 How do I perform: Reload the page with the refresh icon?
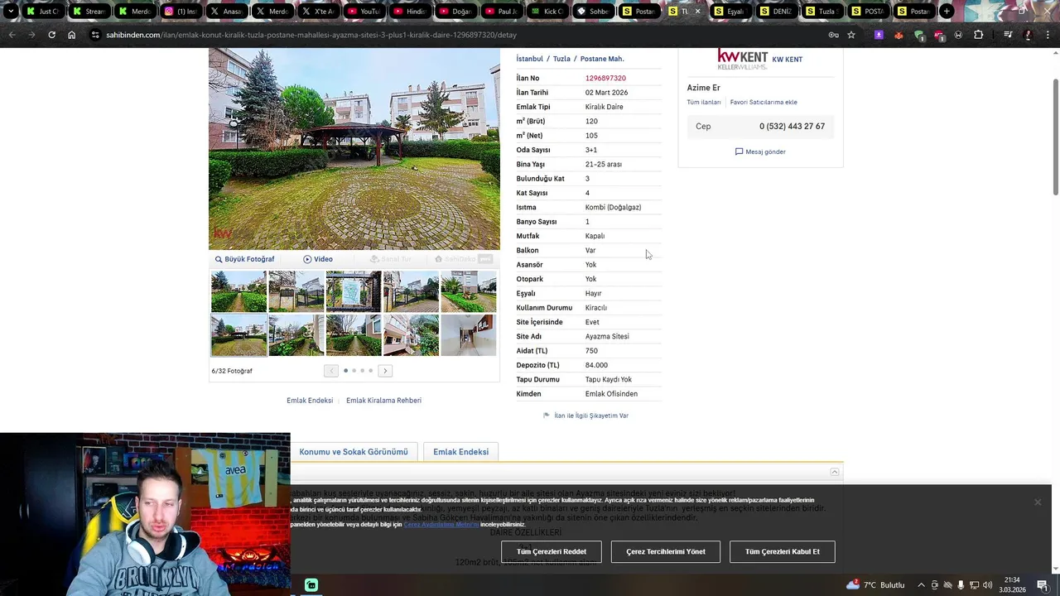click(51, 35)
